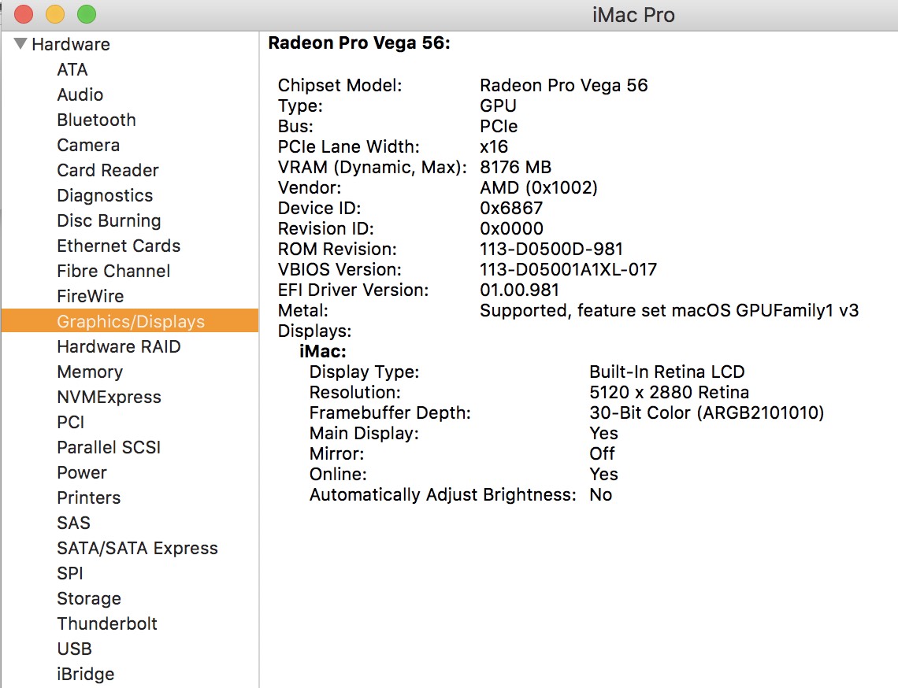Screen dimensions: 898x688
Task: Open the Disc Burning section
Action: [109, 220]
